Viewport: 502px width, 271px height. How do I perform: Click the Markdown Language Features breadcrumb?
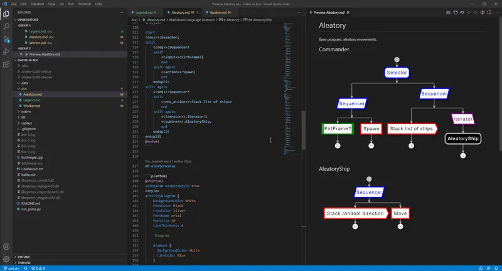click(x=192, y=20)
